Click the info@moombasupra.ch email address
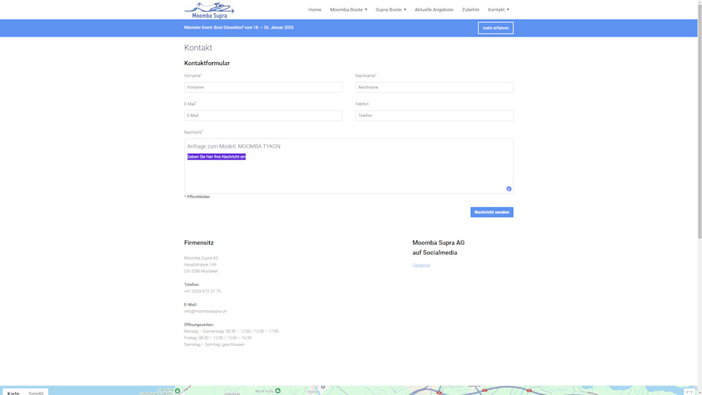This screenshot has height=395, width=702. pos(205,312)
